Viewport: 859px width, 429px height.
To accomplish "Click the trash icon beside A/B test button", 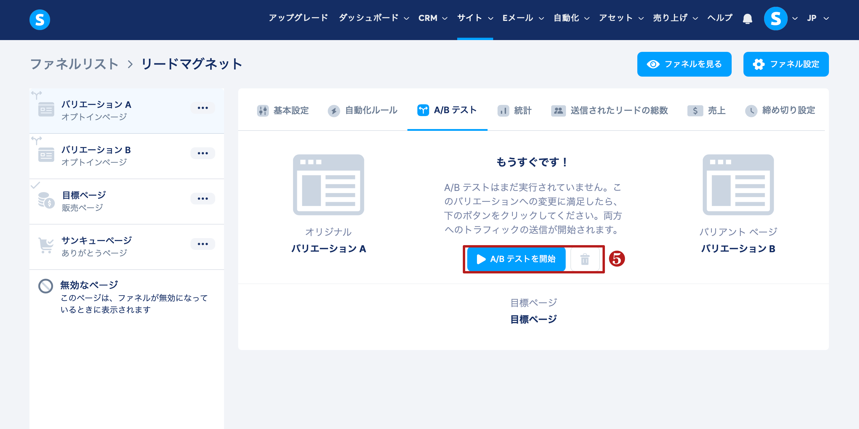I will click(585, 259).
